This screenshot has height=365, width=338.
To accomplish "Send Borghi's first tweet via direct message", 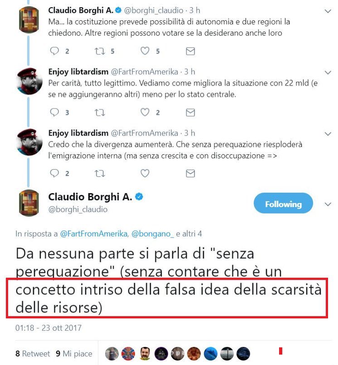I will pyautogui.click(x=190, y=51).
